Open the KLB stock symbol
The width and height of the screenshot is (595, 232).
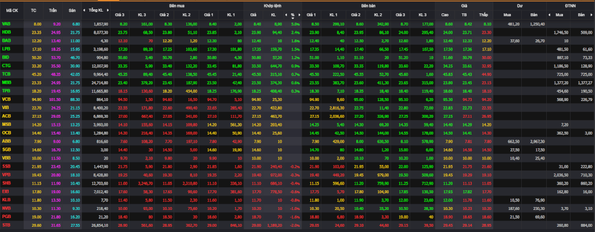(x=6, y=200)
